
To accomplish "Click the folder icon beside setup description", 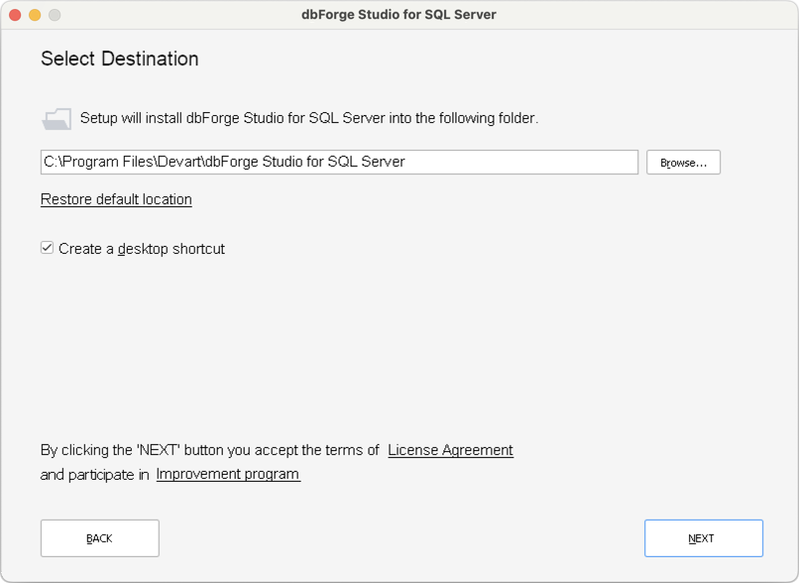I will (56, 119).
